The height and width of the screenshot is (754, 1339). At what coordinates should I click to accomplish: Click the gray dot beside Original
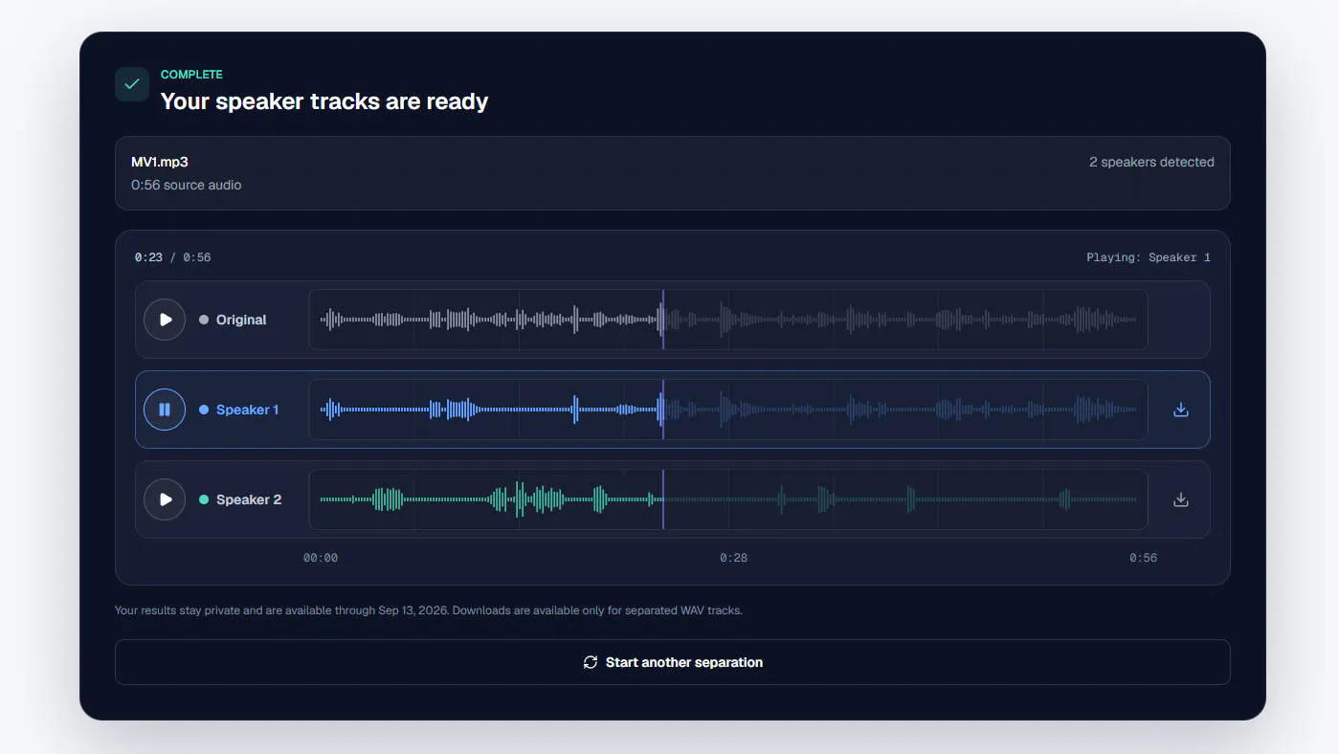point(204,320)
